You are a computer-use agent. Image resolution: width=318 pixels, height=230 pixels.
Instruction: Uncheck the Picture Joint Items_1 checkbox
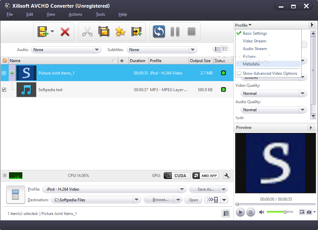click(4, 73)
